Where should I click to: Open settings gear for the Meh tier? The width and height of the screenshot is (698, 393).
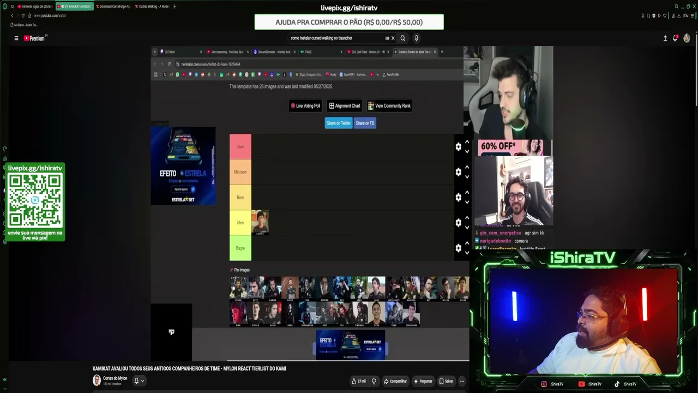[x=459, y=223]
